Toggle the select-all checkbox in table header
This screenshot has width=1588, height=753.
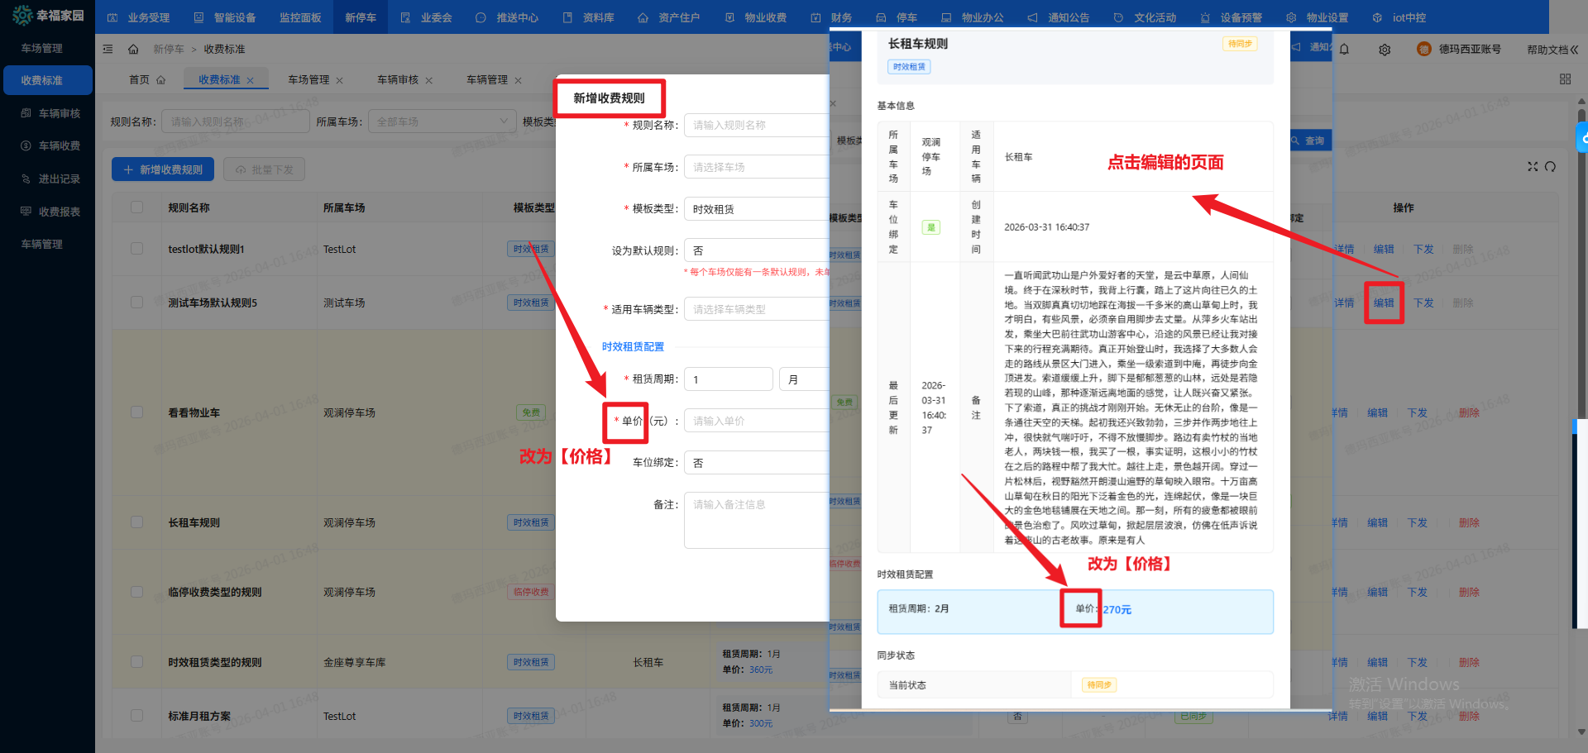pos(136,207)
